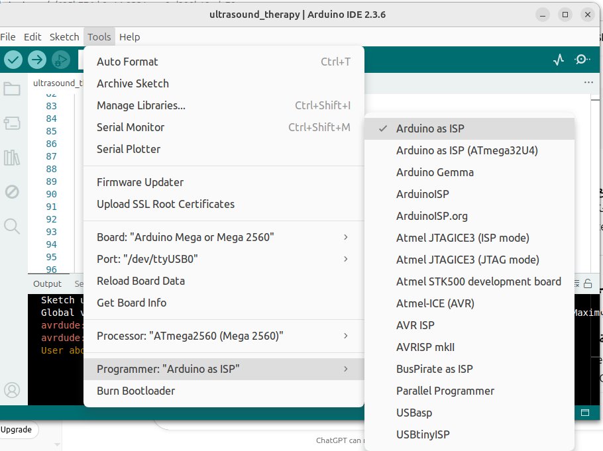
Task: Open the Serial Plotter waveform icon
Action: [x=559, y=60]
